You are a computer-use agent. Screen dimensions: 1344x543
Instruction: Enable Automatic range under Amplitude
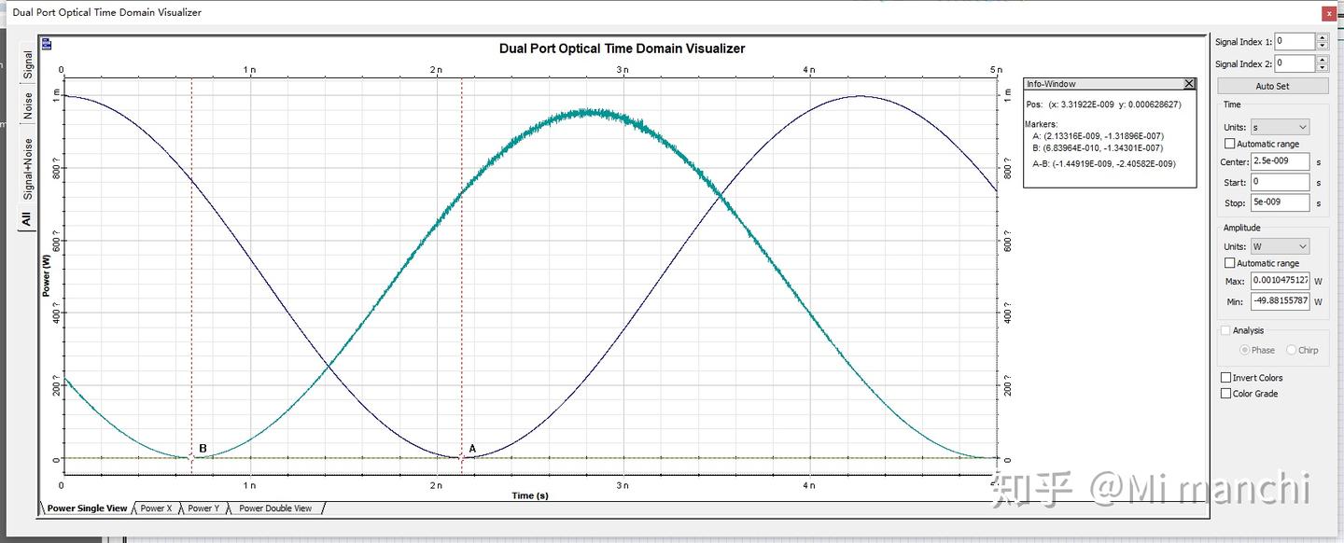click(x=1230, y=263)
